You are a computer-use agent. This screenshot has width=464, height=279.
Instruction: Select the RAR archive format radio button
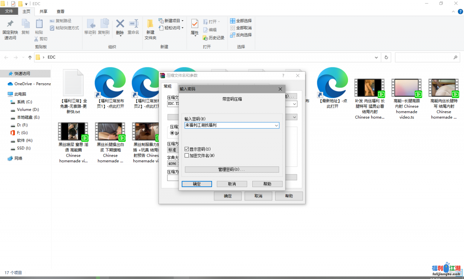pyautogui.click(x=171, y=133)
